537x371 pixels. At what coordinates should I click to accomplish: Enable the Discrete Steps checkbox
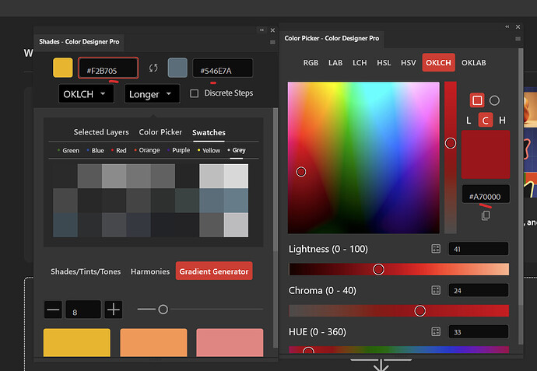coord(195,93)
